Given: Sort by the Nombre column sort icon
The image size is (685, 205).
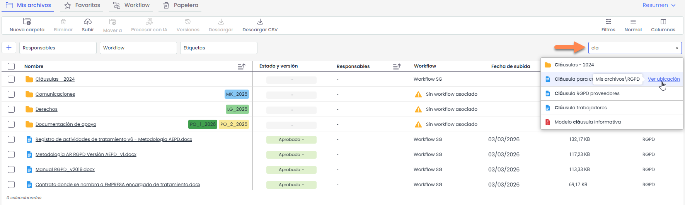Looking at the screenshot, I should (242, 66).
